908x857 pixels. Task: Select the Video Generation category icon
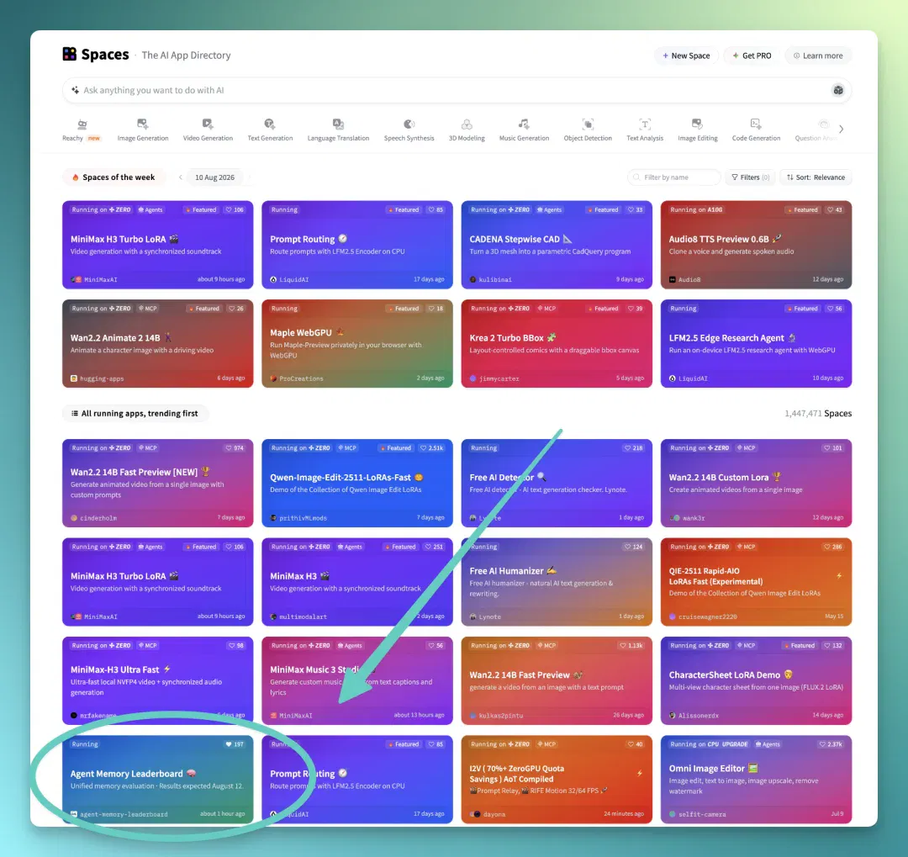tap(208, 124)
